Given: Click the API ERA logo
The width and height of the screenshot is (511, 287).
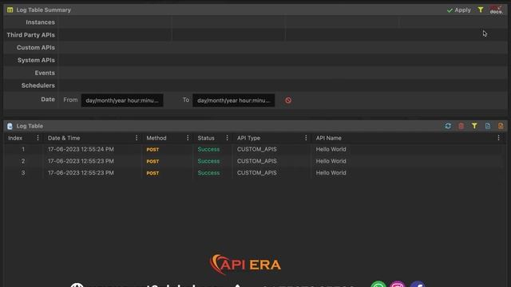Looking at the screenshot, I should click(x=245, y=264).
